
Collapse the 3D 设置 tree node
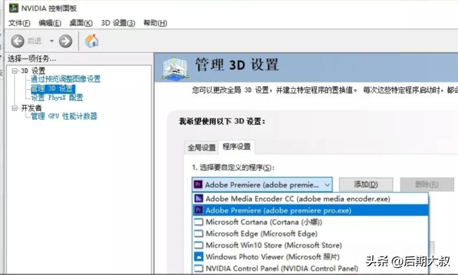(15, 71)
